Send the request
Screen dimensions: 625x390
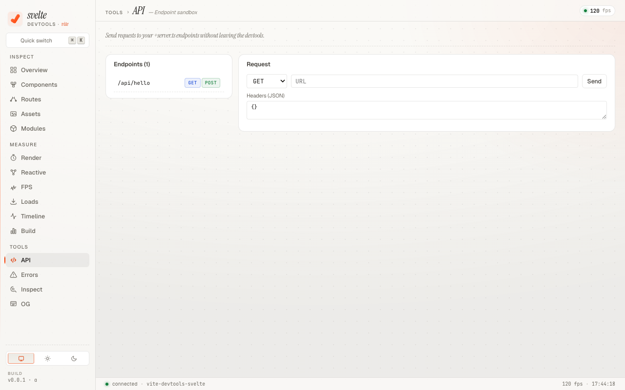click(x=594, y=81)
